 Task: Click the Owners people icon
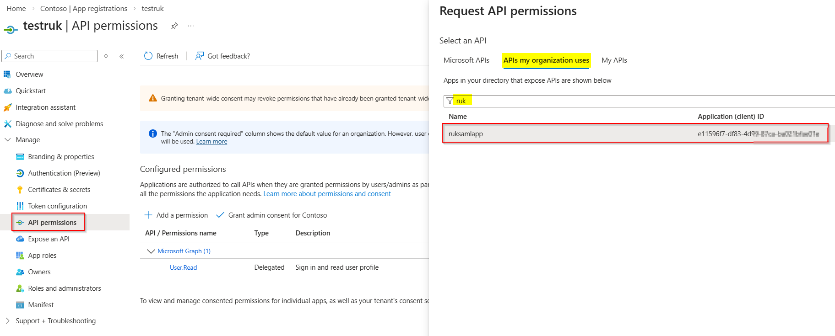[x=20, y=272]
